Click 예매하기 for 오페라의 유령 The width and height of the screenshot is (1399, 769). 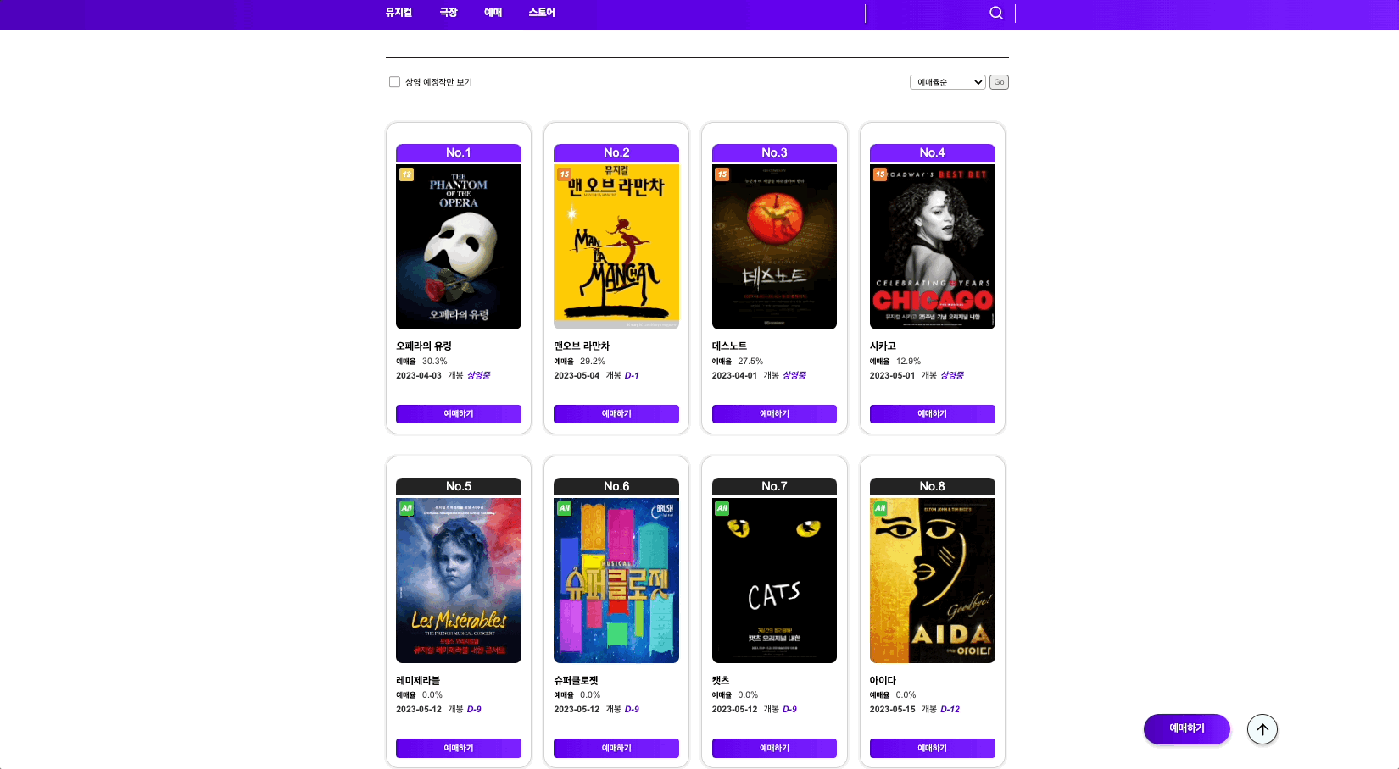tap(458, 414)
